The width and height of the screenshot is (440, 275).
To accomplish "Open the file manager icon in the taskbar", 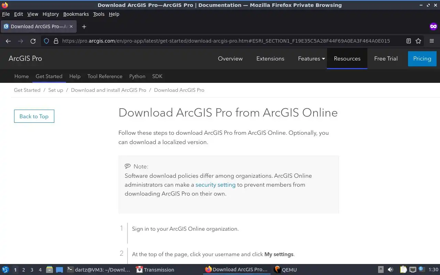I will pos(49,270).
